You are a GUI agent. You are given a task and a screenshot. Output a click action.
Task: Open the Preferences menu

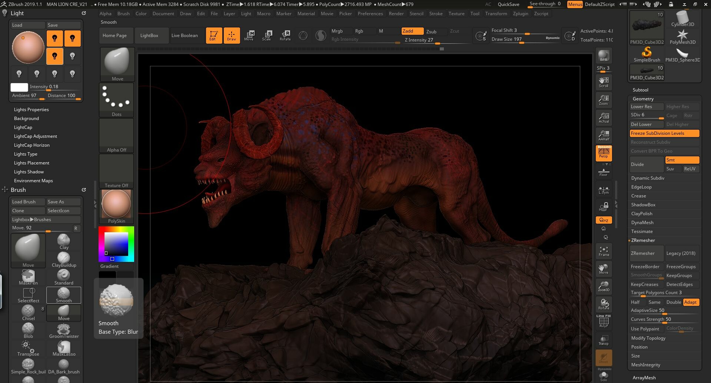(x=370, y=14)
